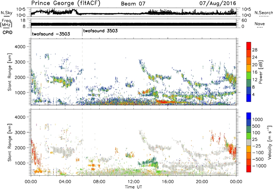
Task: Click the 'Velocity [m s-1]' colorbar title
Action: (270, 142)
